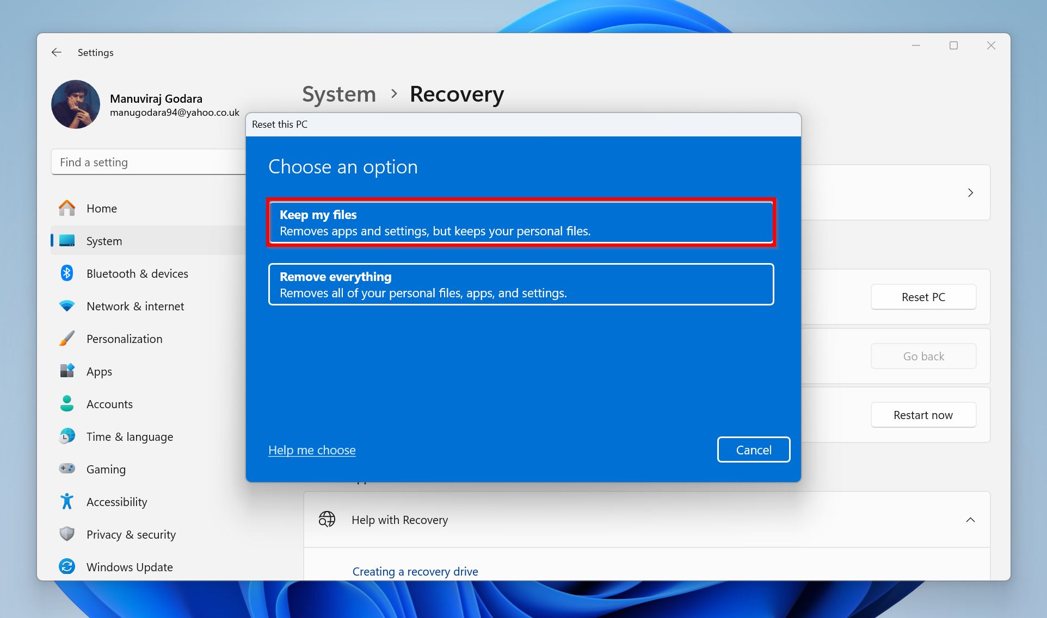This screenshot has width=1047, height=618.
Task: Click the Go back button
Action: [923, 356]
